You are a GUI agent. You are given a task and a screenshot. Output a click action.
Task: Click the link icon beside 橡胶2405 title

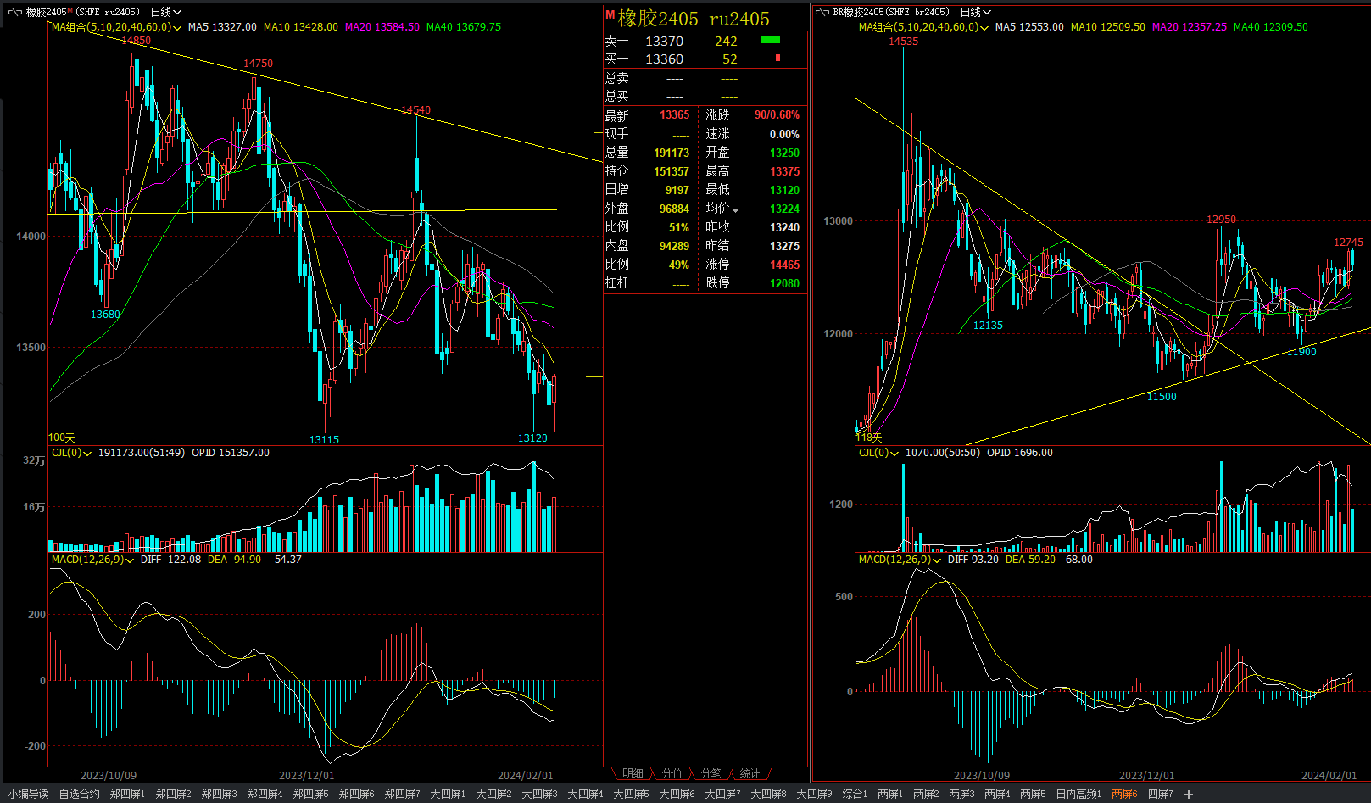(x=15, y=12)
